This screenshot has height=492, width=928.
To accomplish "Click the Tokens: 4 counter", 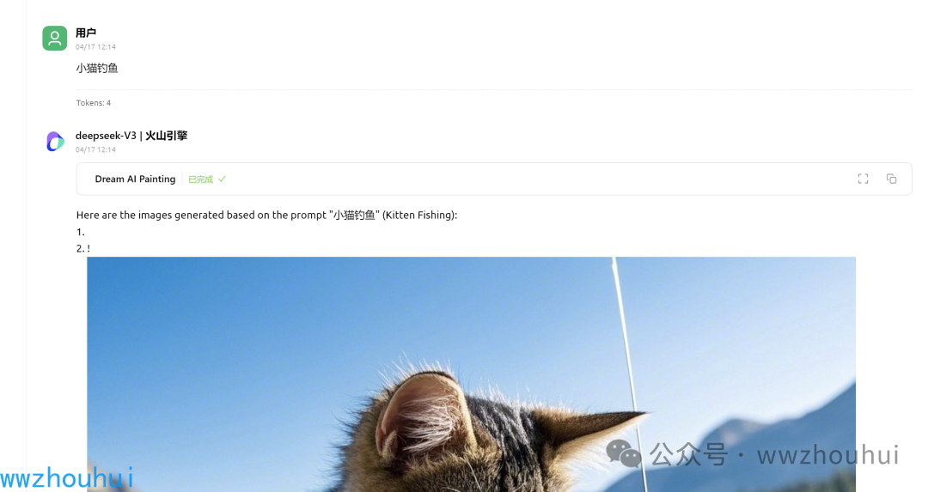I will (x=94, y=103).
